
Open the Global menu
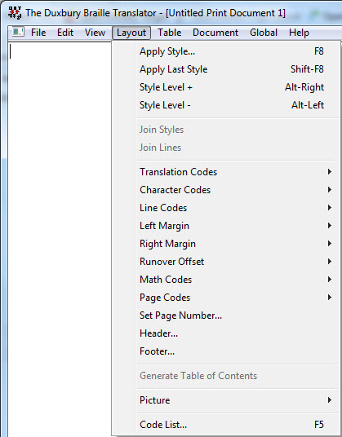264,33
